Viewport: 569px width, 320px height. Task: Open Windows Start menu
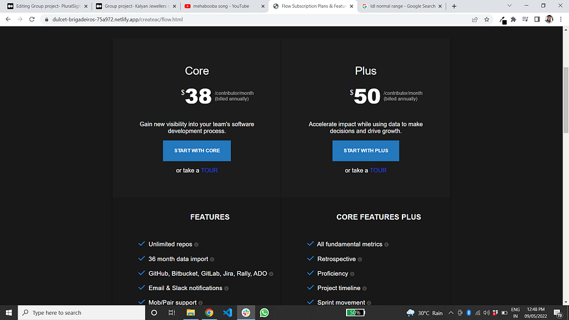tap(8, 312)
